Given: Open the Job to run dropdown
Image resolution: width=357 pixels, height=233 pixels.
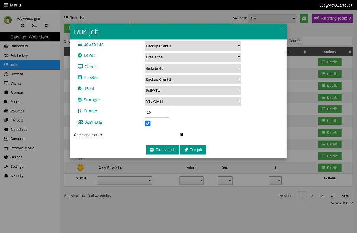Looking at the screenshot, I should pyautogui.click(x=193, y=46).
